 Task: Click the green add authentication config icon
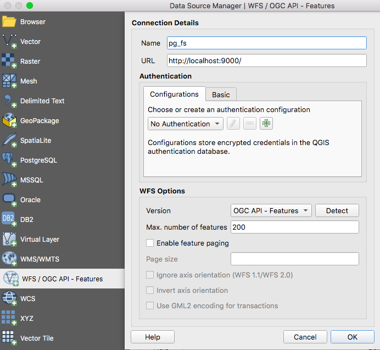point(266,124)
